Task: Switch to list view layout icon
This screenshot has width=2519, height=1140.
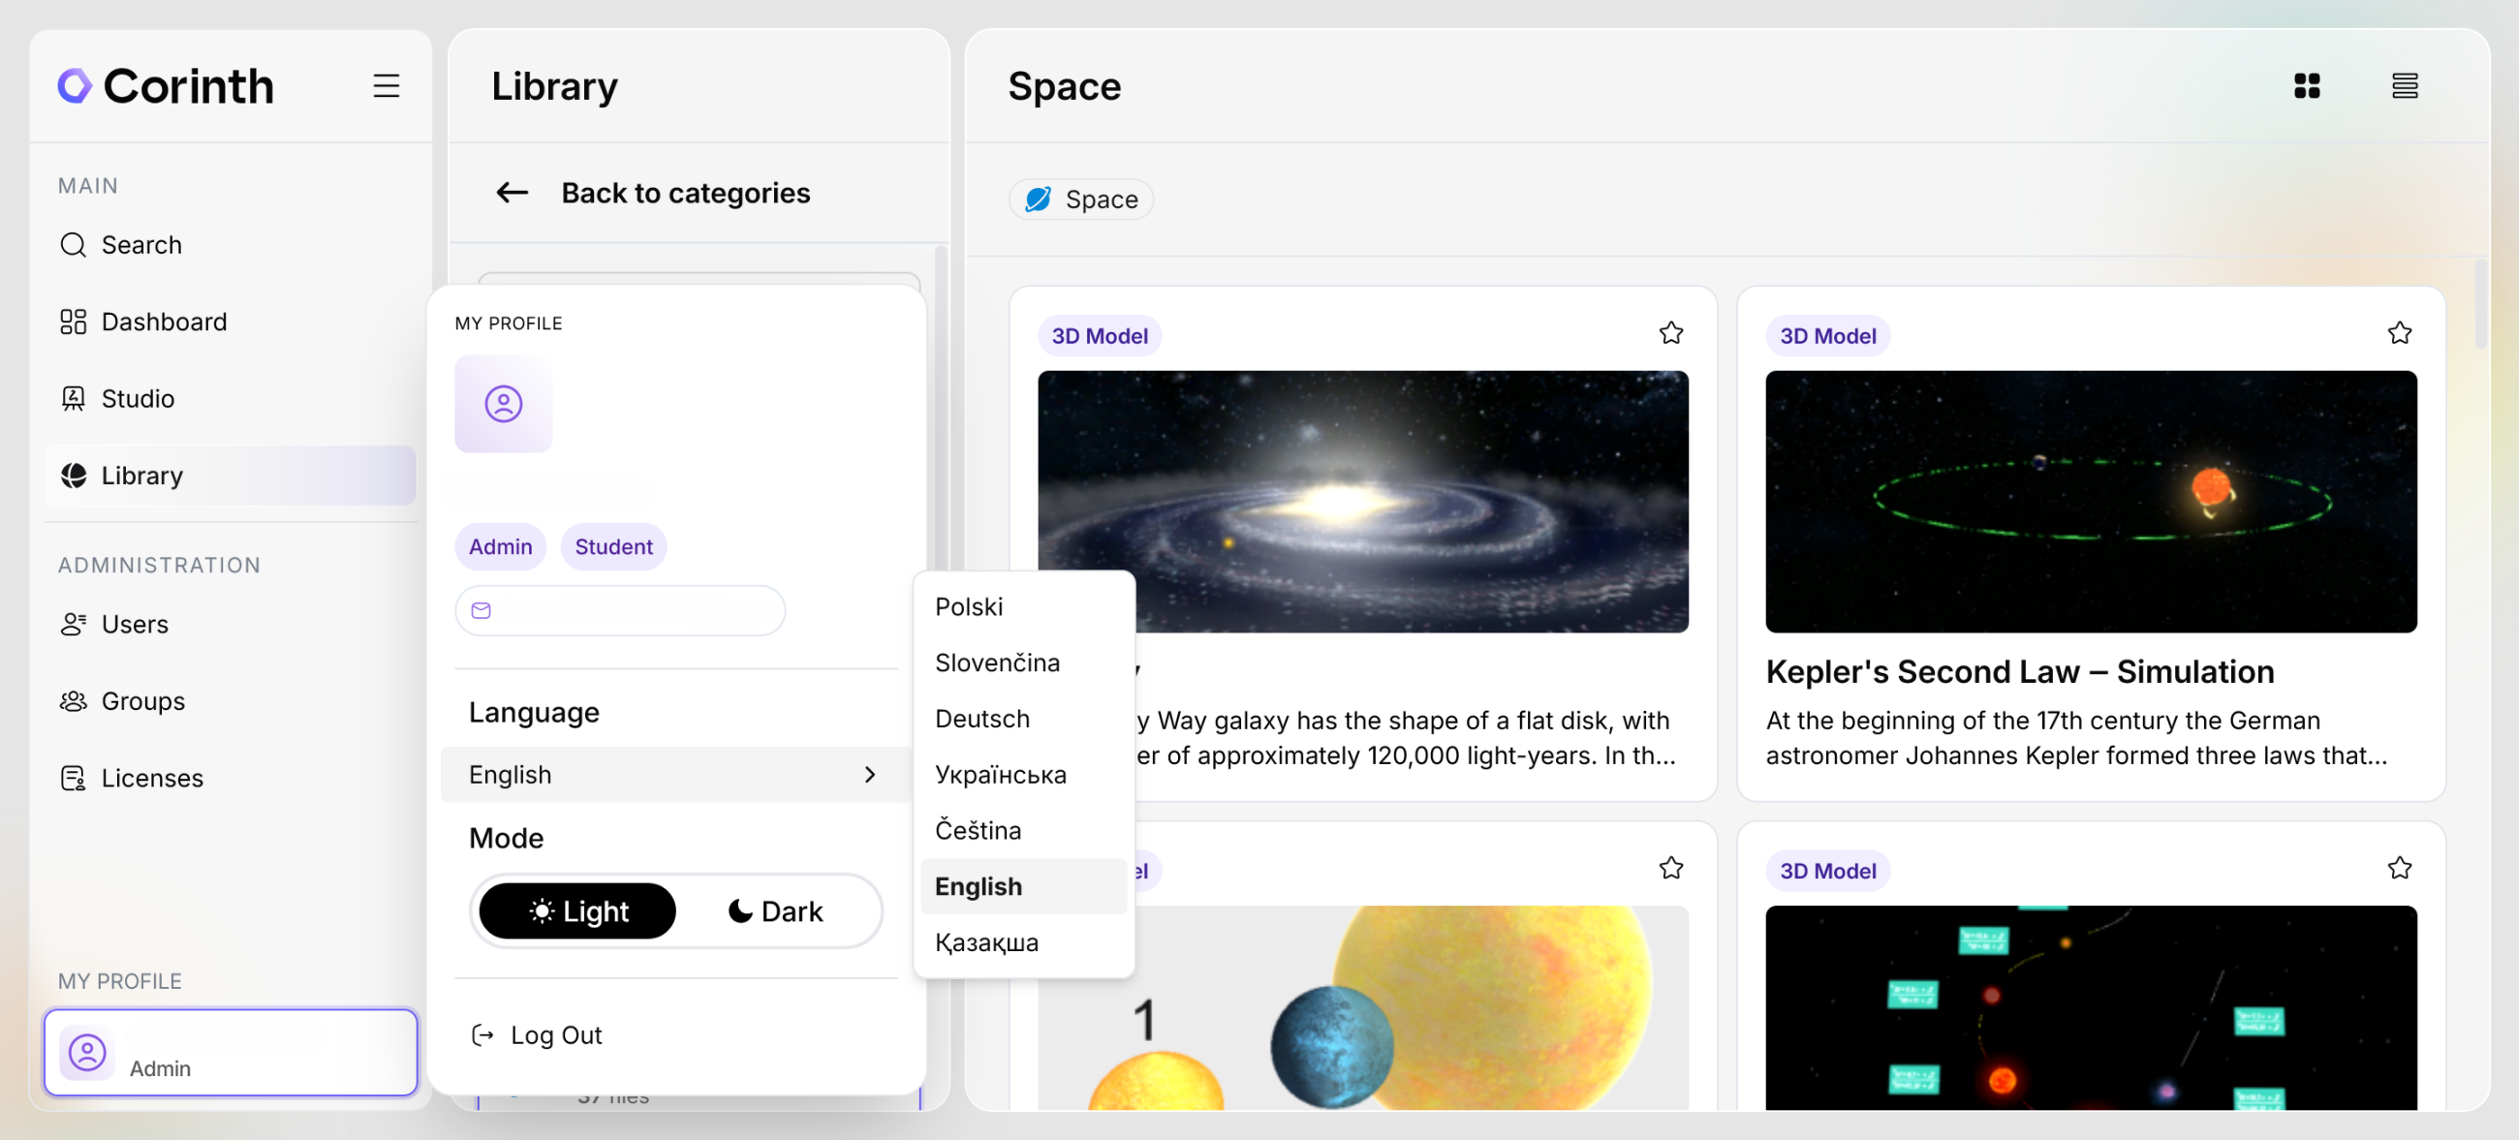Action: (x=2404, y=86)
